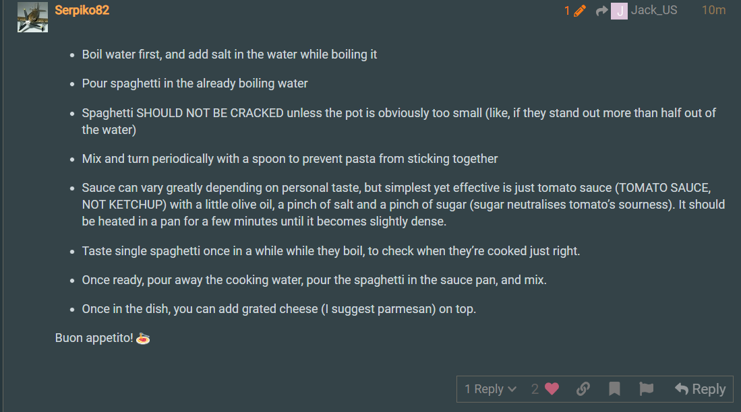Go to the Jack_US replied-to post
This screenshot has width=741, height=412.
(654, 10)
